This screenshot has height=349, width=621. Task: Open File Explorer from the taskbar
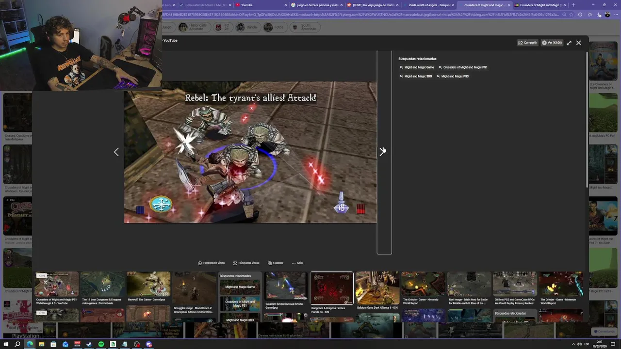[42, 344]
